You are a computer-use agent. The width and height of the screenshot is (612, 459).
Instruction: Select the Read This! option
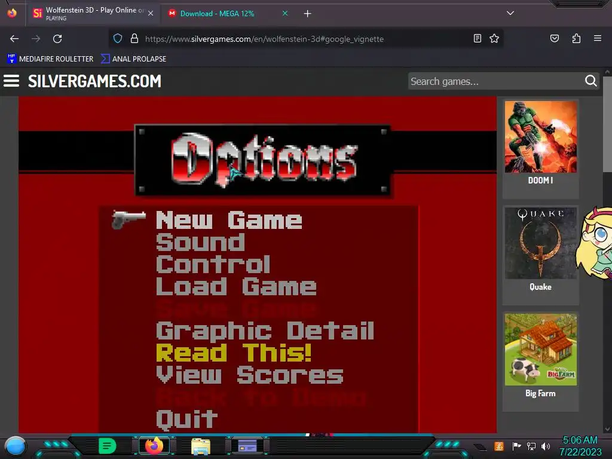coord(234,353)
